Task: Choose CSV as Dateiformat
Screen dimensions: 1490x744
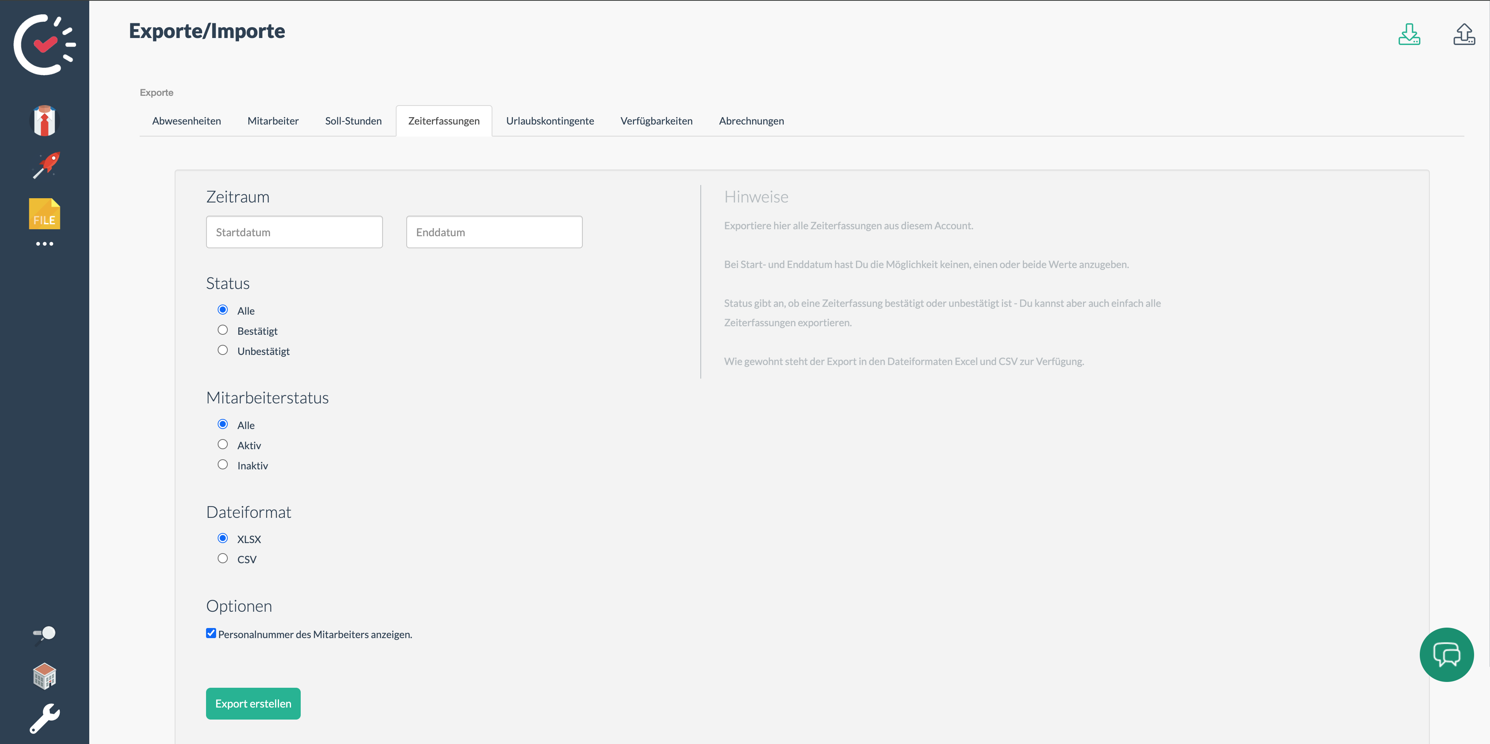Action: (x=223, y=559)
